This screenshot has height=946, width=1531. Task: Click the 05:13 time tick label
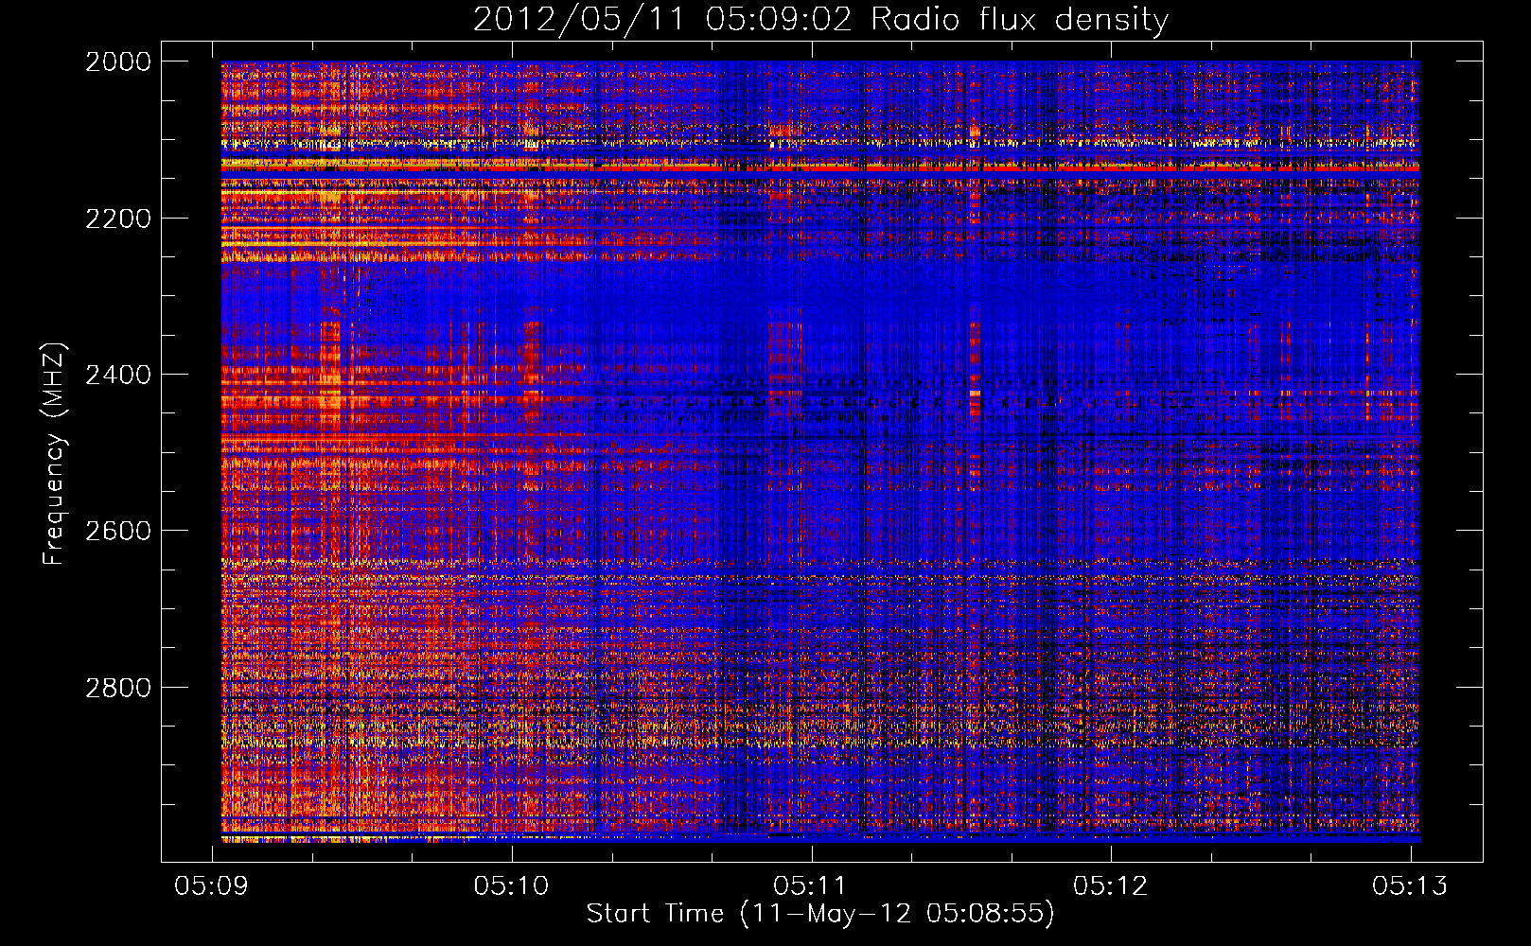[x=1411, y=885]
